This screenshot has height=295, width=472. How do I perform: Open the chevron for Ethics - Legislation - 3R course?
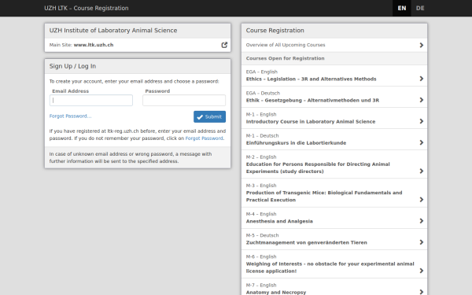[422, 79]
